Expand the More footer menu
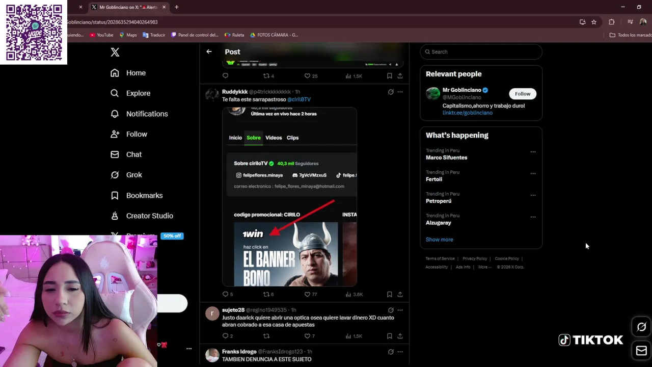Image resolution: width=652 pixels, height=367 pixels. 485,267
